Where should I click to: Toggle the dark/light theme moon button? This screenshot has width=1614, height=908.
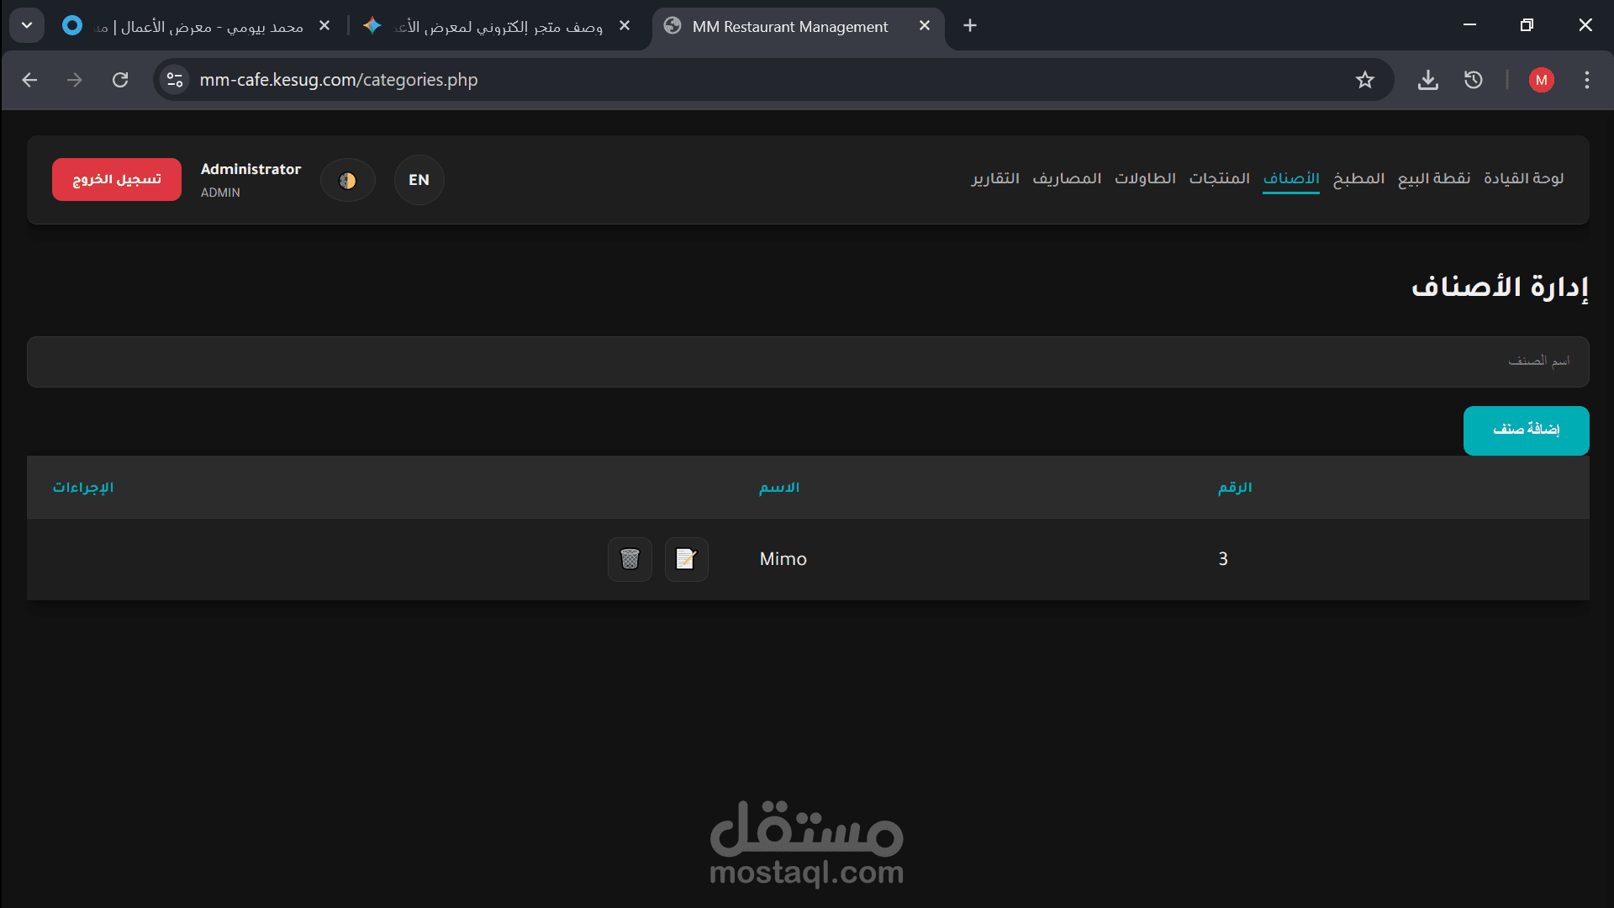coord(347,180)
